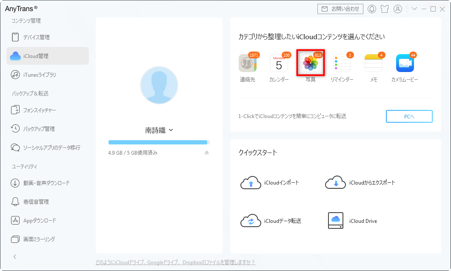Click the PCへ transfer button
451x271 pixels.
[x=409, y=116]
